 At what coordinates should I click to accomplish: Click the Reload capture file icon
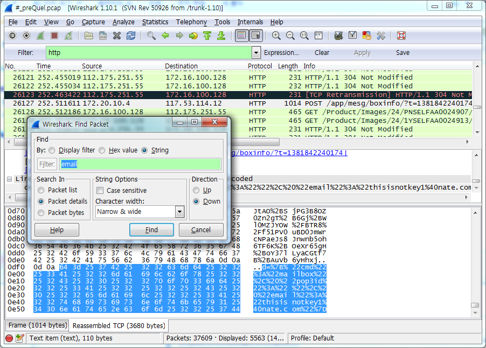point(131,36)
